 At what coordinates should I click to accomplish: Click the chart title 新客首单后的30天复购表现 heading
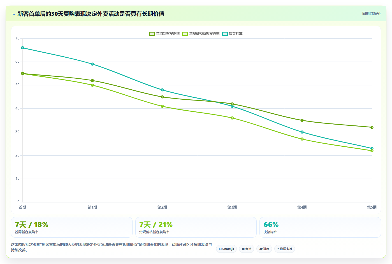click(91, 14)
